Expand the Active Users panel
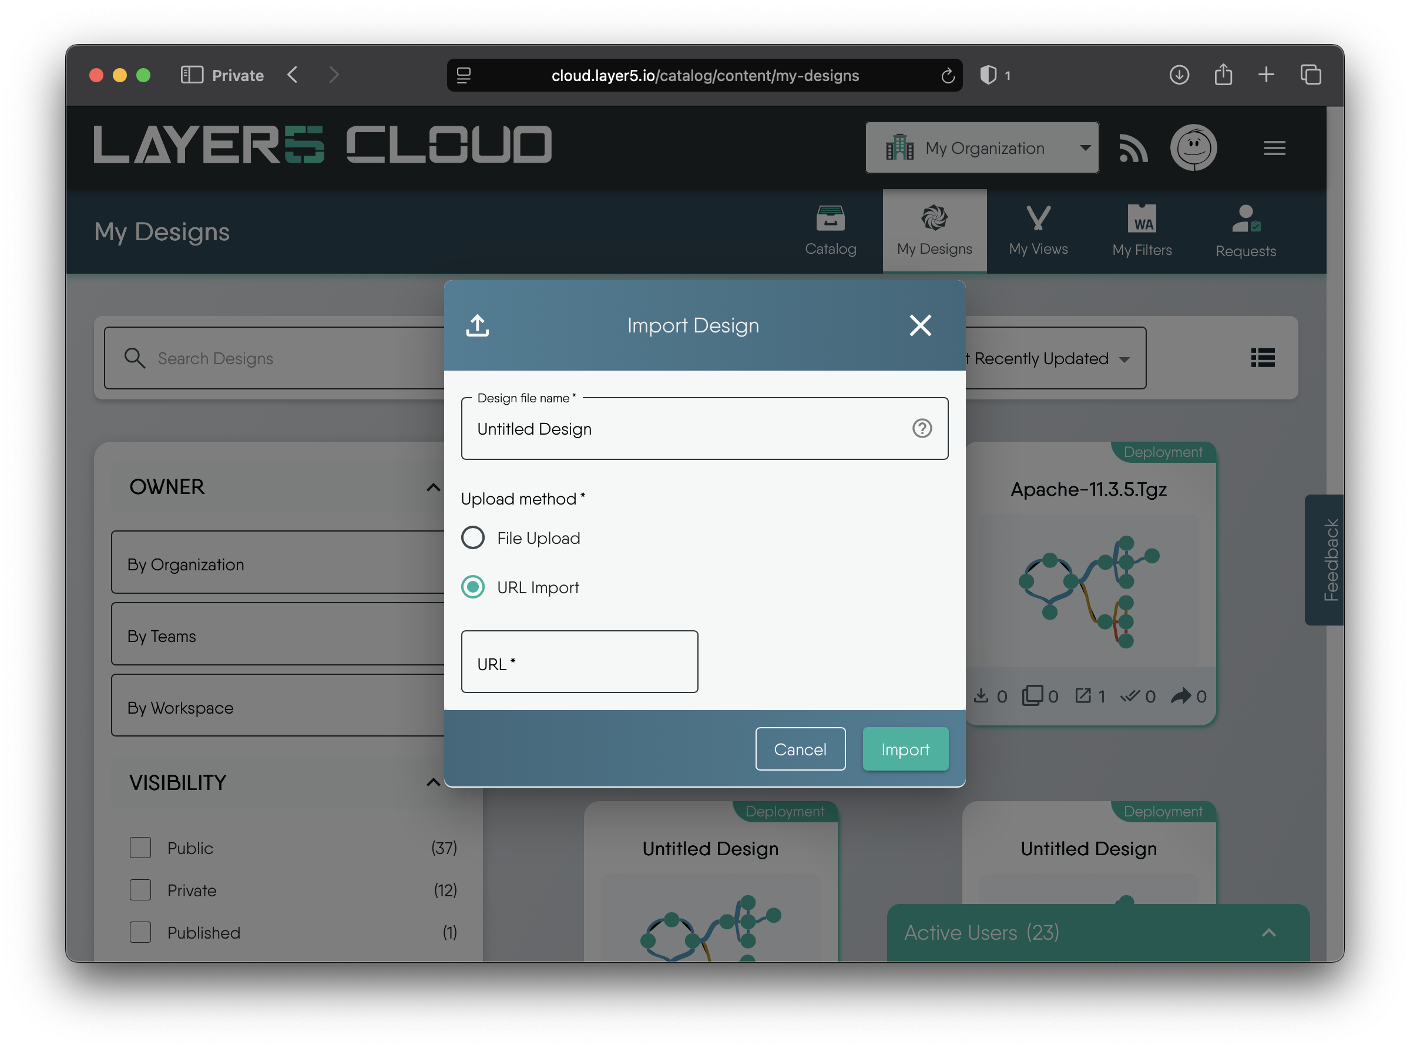 [1268, 932]
